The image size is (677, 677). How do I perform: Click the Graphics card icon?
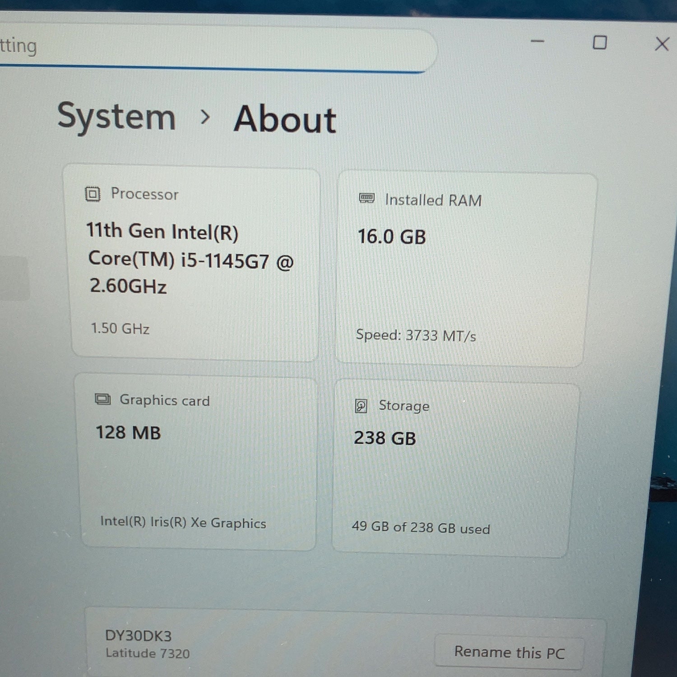click(x=103, y=399)
